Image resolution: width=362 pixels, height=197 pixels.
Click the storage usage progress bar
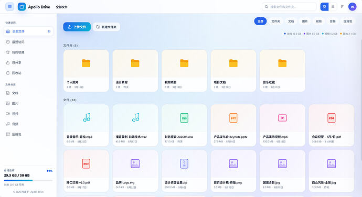[28, 180]
